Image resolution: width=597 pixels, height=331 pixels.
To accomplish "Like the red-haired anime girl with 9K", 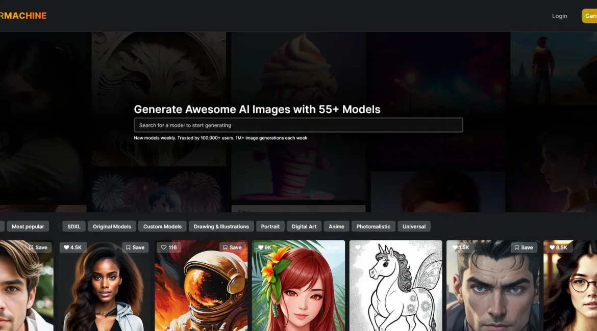I will click(x=265, y=247).
